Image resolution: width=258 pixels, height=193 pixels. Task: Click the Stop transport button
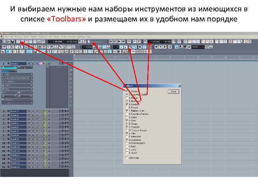[x=115, y=42]
